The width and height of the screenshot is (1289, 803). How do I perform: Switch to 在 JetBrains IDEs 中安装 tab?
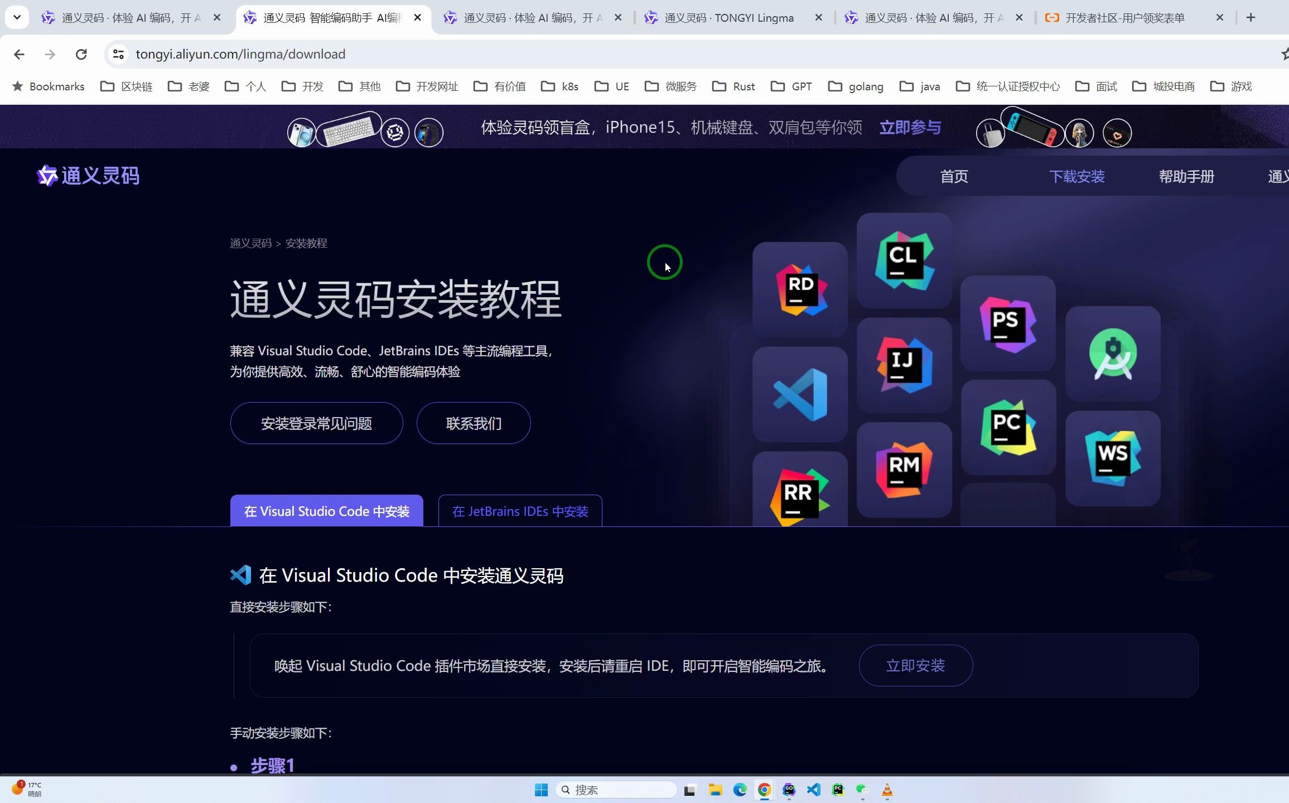520,511
